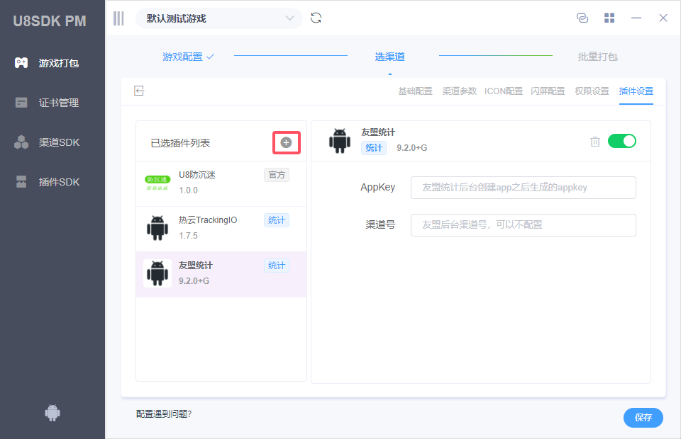Click 友盟统计 list Android icon

pos(157,273)
